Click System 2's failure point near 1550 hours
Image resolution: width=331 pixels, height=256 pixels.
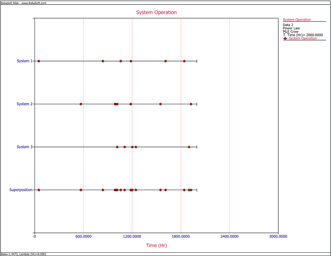(x=160, y=104)
